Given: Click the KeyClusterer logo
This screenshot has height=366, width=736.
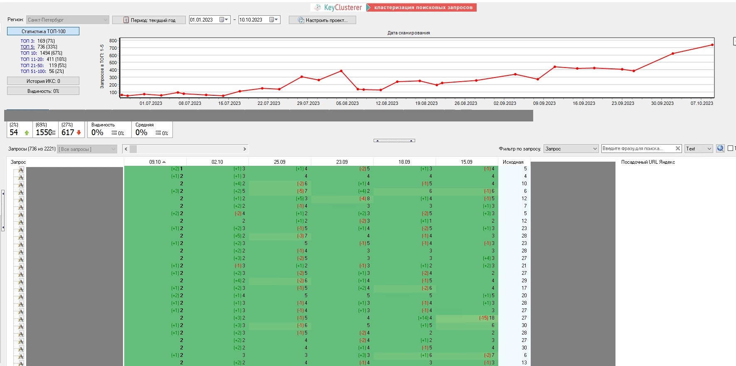Looking at the screenshot, I should [338, 7].
